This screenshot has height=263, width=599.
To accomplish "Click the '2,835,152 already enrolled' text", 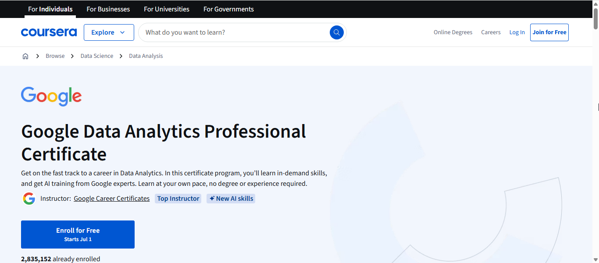I will [x=61, y=259].
